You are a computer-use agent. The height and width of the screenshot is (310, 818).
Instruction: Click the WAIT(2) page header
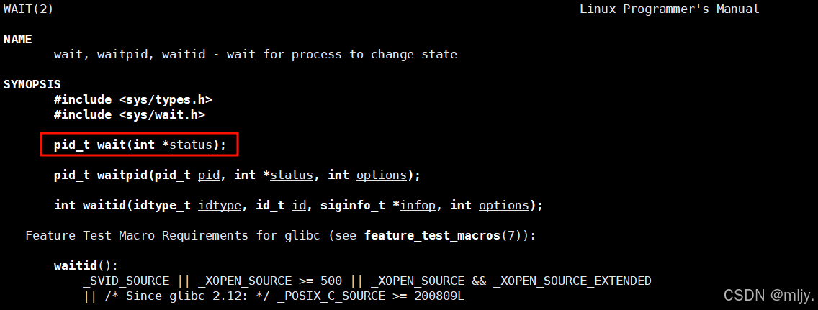29,9
